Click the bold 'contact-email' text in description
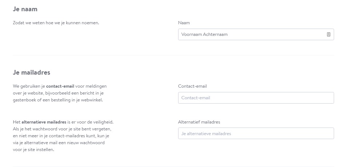Image resolution: width=349 pixels, height=167 pixels. 60,86
